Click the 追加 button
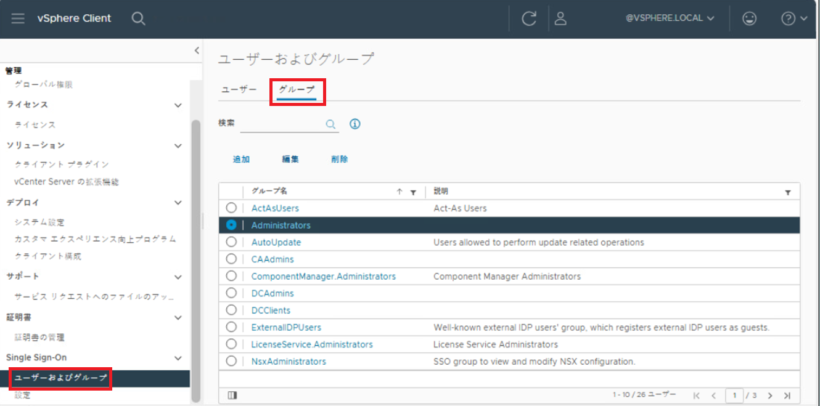 click(x=241, y=160)
